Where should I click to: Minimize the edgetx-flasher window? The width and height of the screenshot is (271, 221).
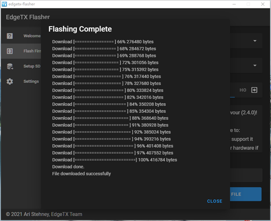point(234,4)
